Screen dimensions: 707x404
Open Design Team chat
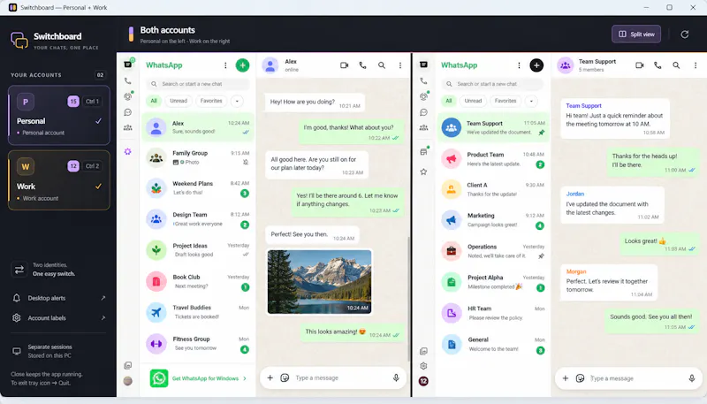198,219
